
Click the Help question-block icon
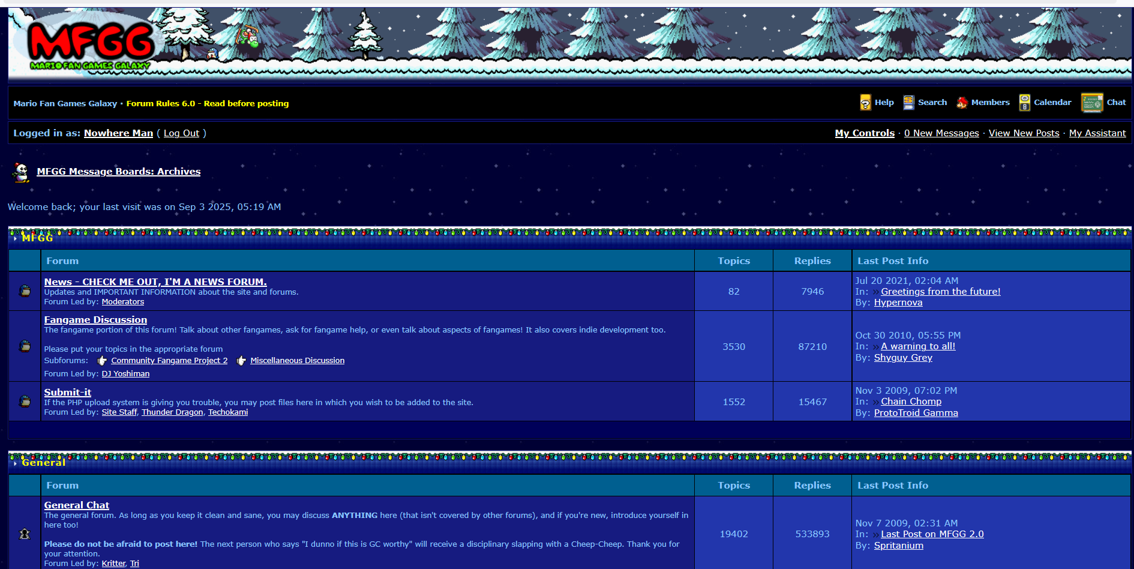(x=865, y=103)
